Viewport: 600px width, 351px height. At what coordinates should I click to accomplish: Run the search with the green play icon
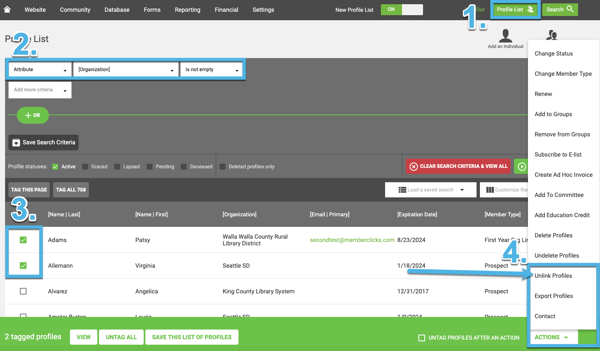point(523,166)
